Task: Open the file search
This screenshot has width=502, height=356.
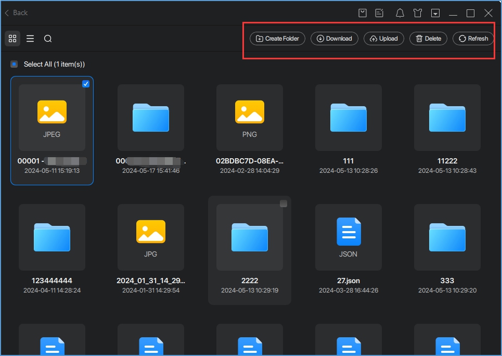Action: pos(48,39)
